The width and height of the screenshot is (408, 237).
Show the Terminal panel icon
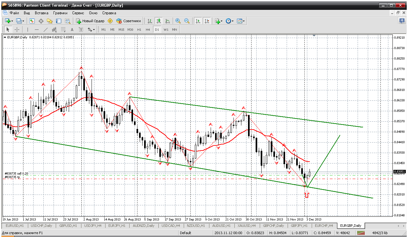pos(59,21)
